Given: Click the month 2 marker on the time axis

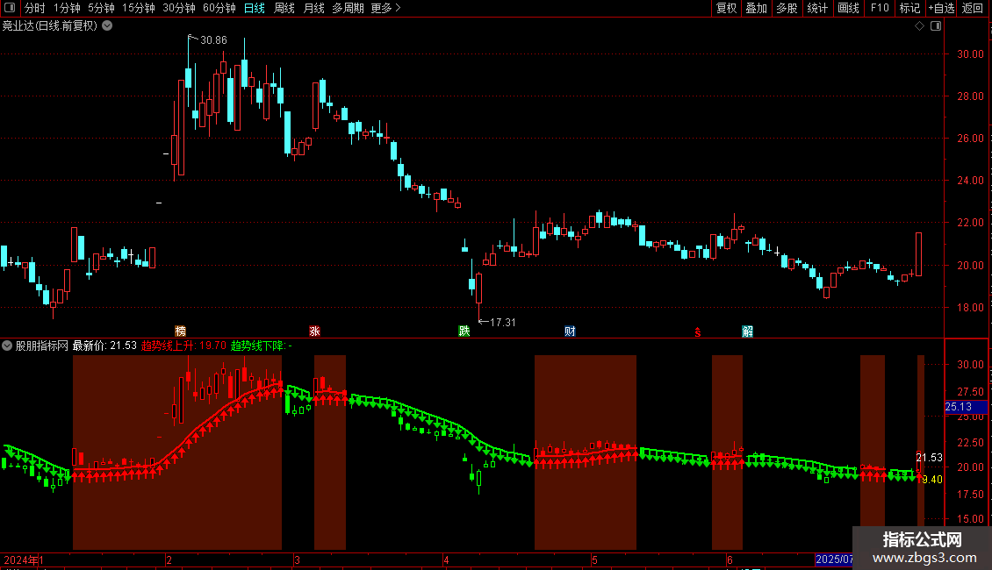Looking at the screenshot, I should coord(169,559).
